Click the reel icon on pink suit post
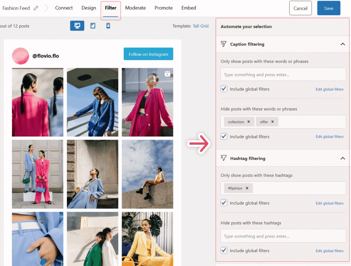351x266 pixels. pyautogui.click(x=167, y=73)
